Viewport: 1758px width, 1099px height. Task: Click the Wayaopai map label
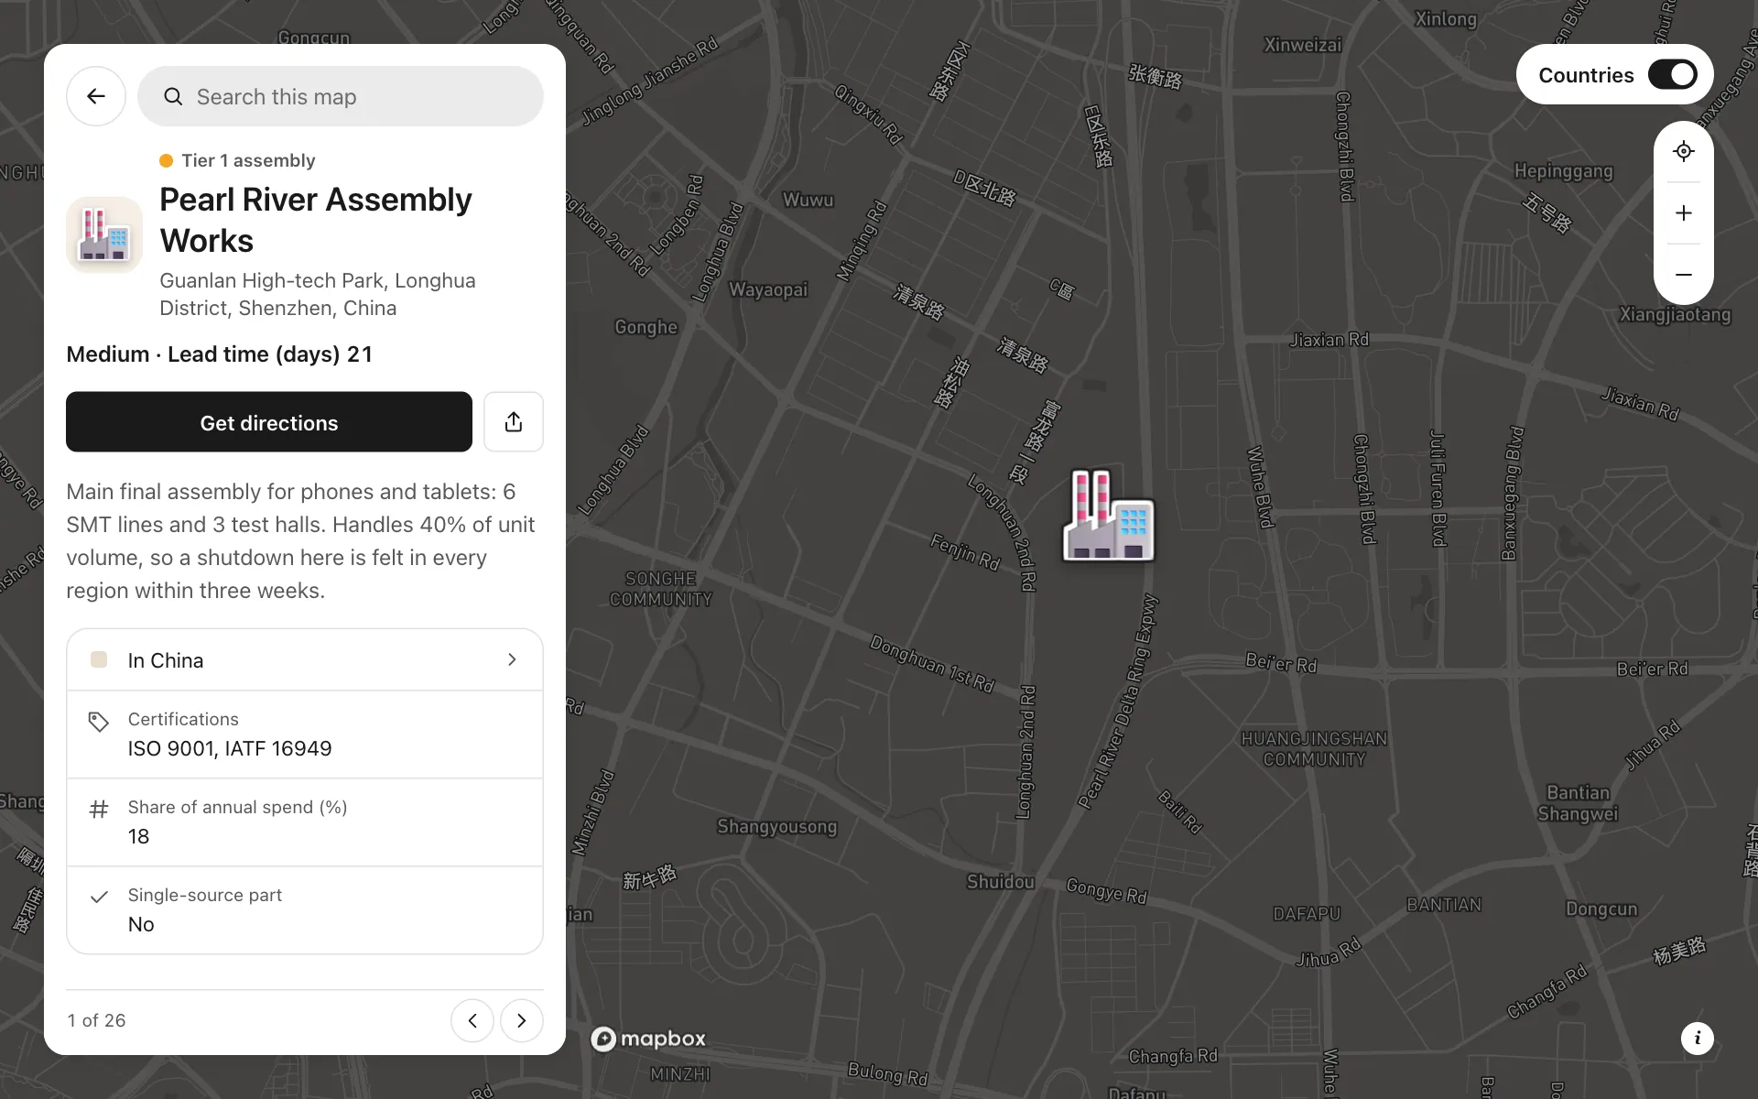click(768, 289)
